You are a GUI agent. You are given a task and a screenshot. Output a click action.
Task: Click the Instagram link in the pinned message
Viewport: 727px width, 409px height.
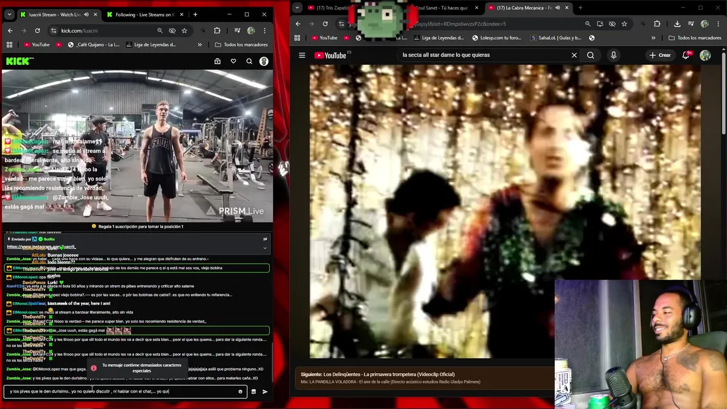tap(41, 247)
